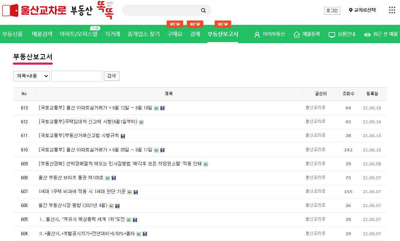Click disk attachment icon on post 604

click(x=145, y=234)
